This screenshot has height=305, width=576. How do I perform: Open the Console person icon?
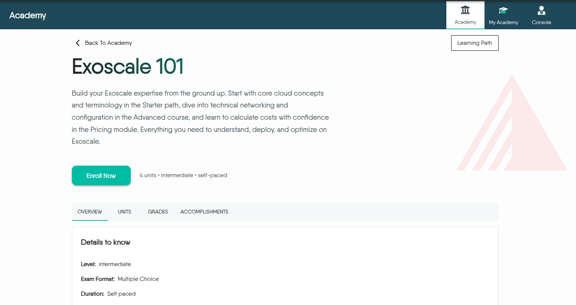(541, 10)
